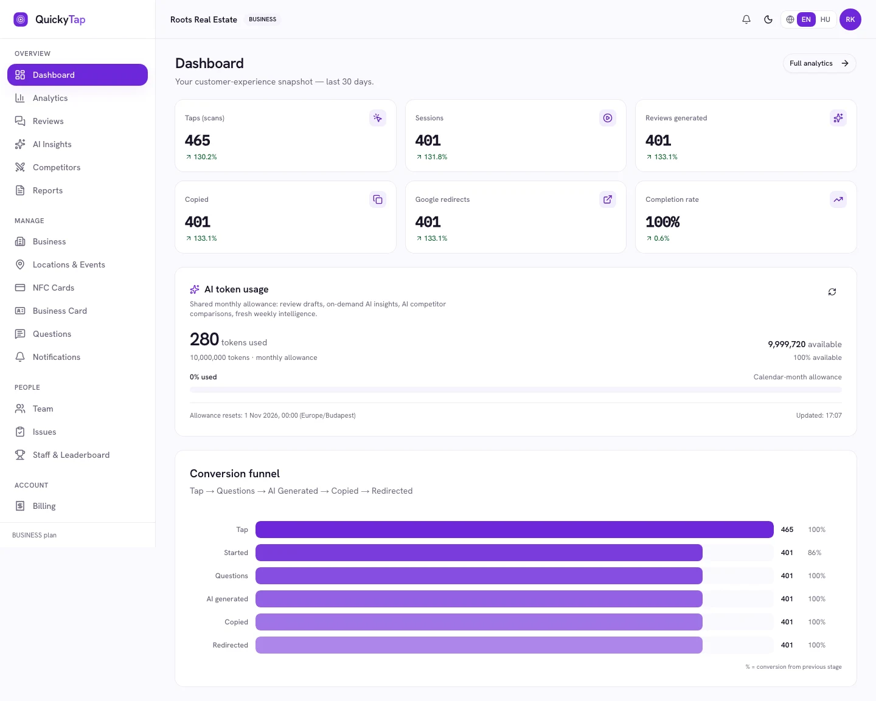Click AI token usage sparkle icon
This screenshot has width=876, height=701.
pyautogui.click(x=195, y=289)
